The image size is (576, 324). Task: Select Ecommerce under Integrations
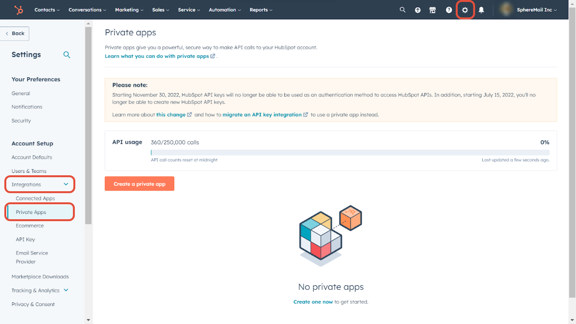30,225
